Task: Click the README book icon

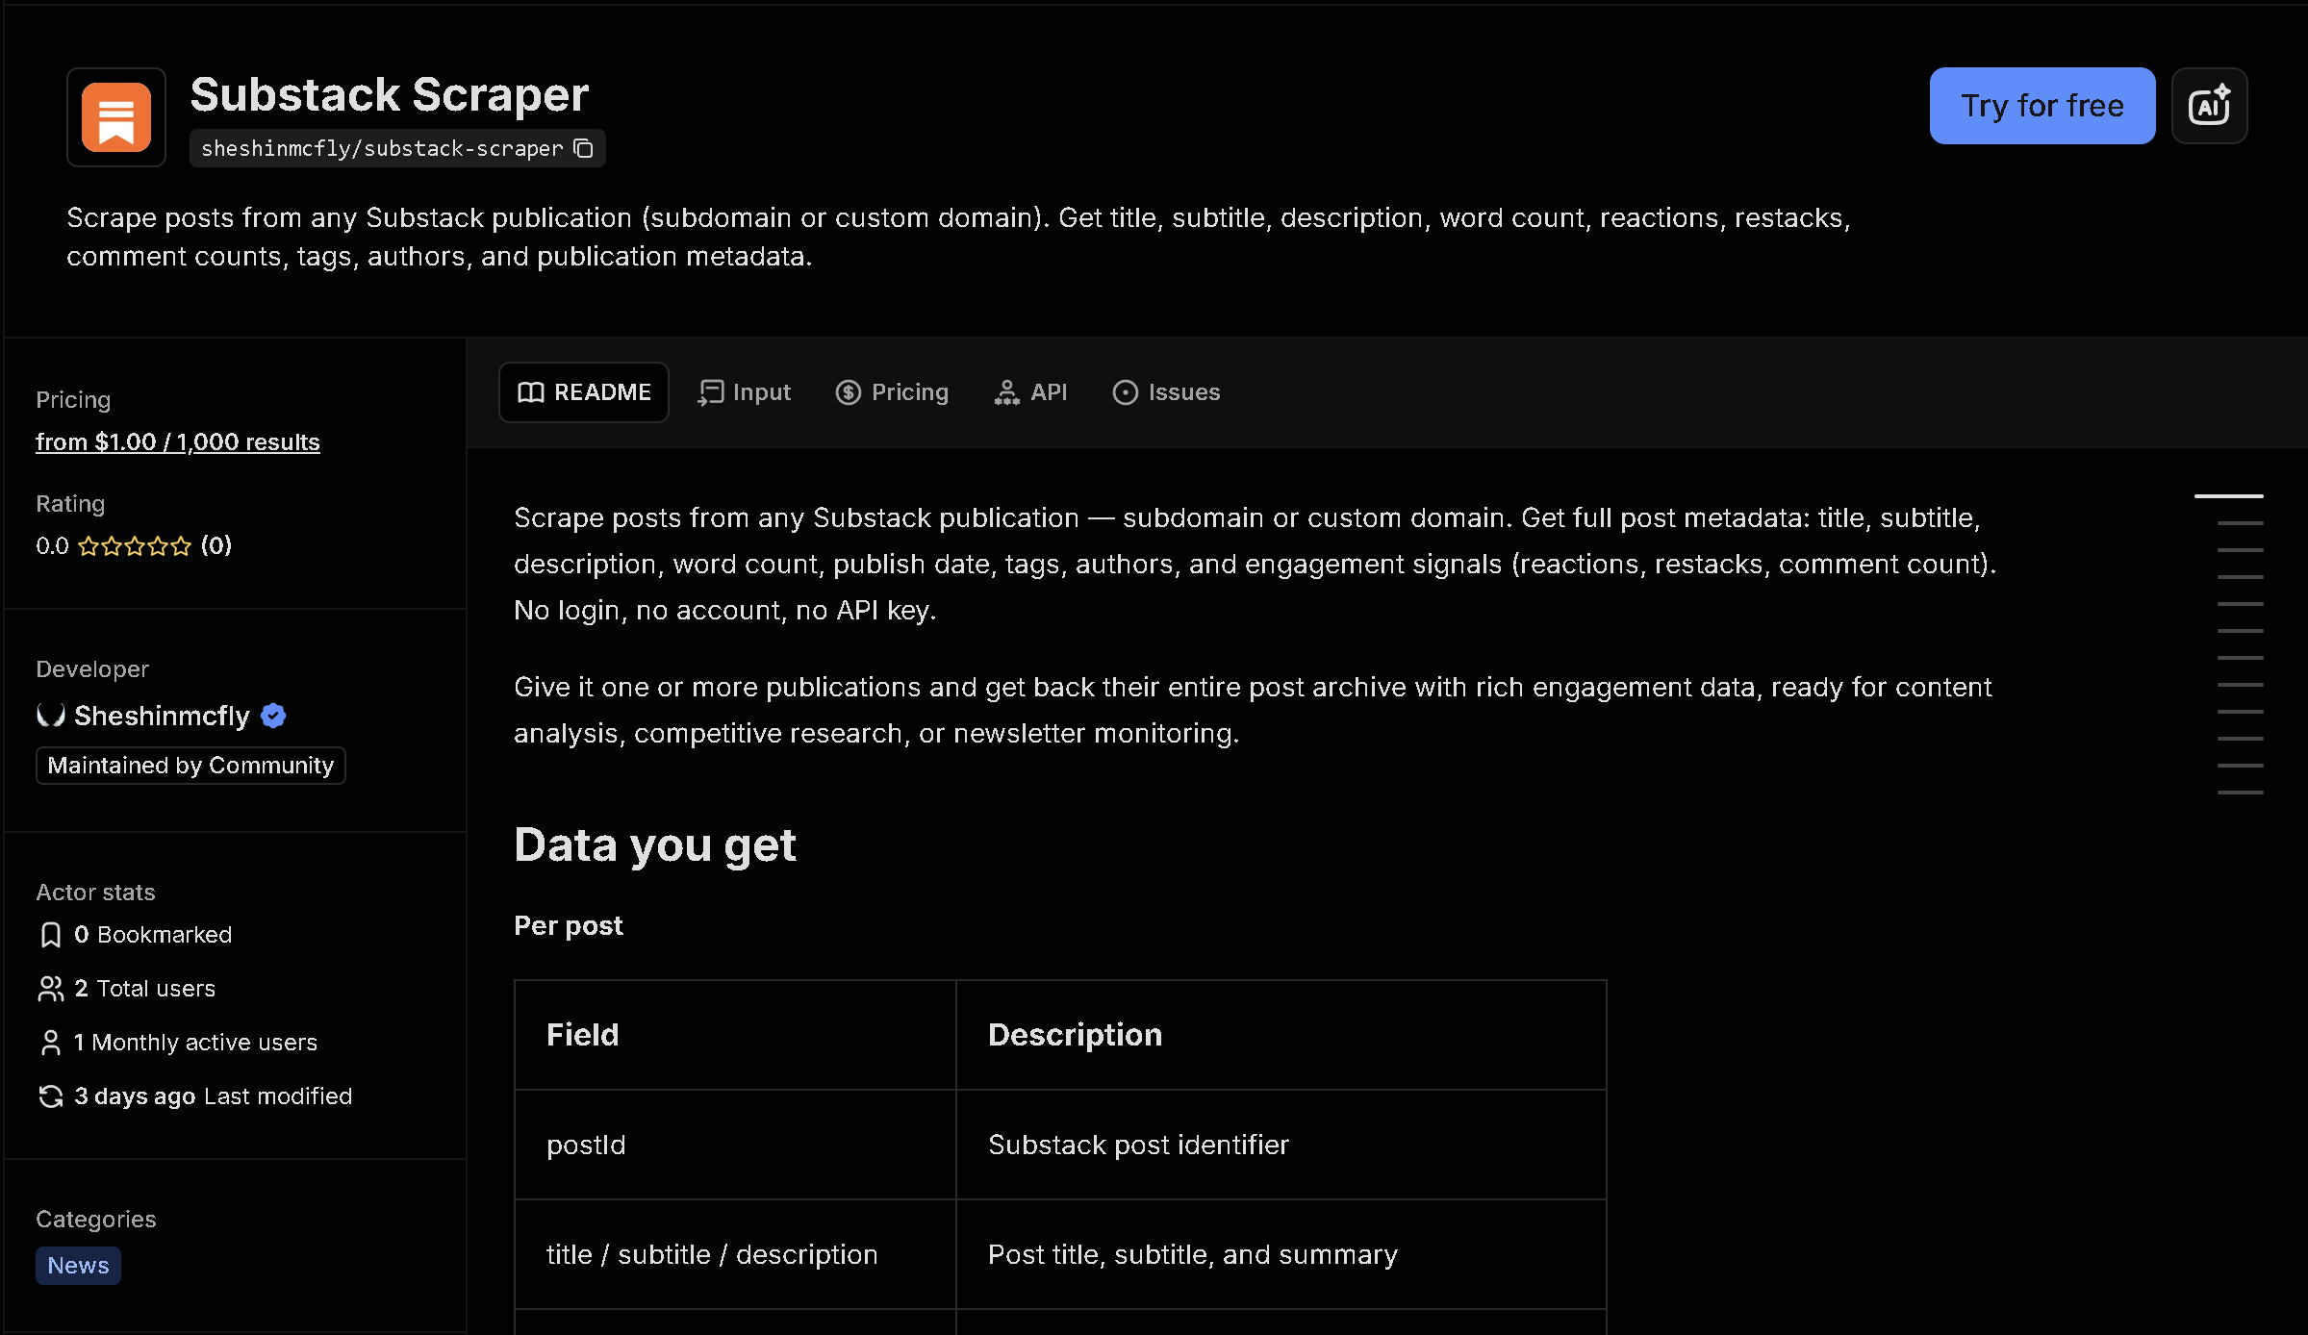Action: click(x=531, y=392)
